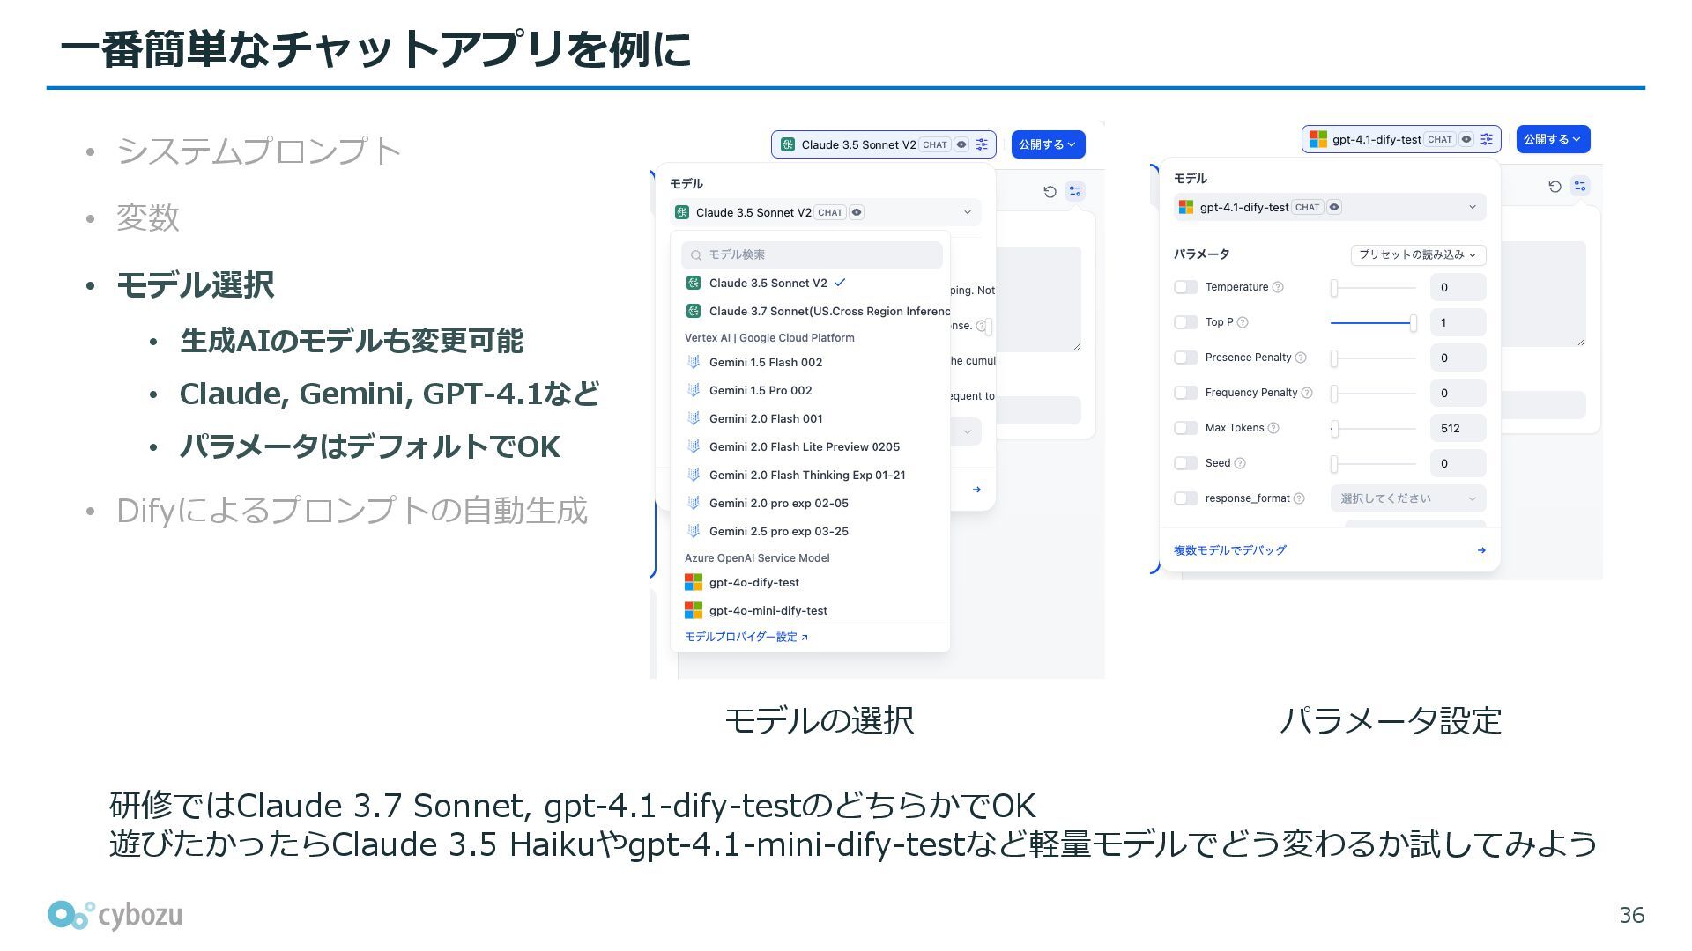Select Gemini 2.0 Flash Thinking Exp 01-21
1692x951 pixels.
coord(810,475)
